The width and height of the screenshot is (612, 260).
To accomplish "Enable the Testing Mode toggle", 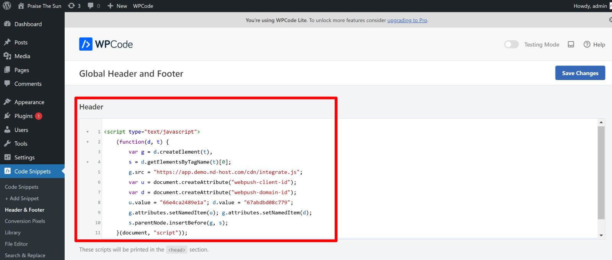I will [x=511, y=44].
